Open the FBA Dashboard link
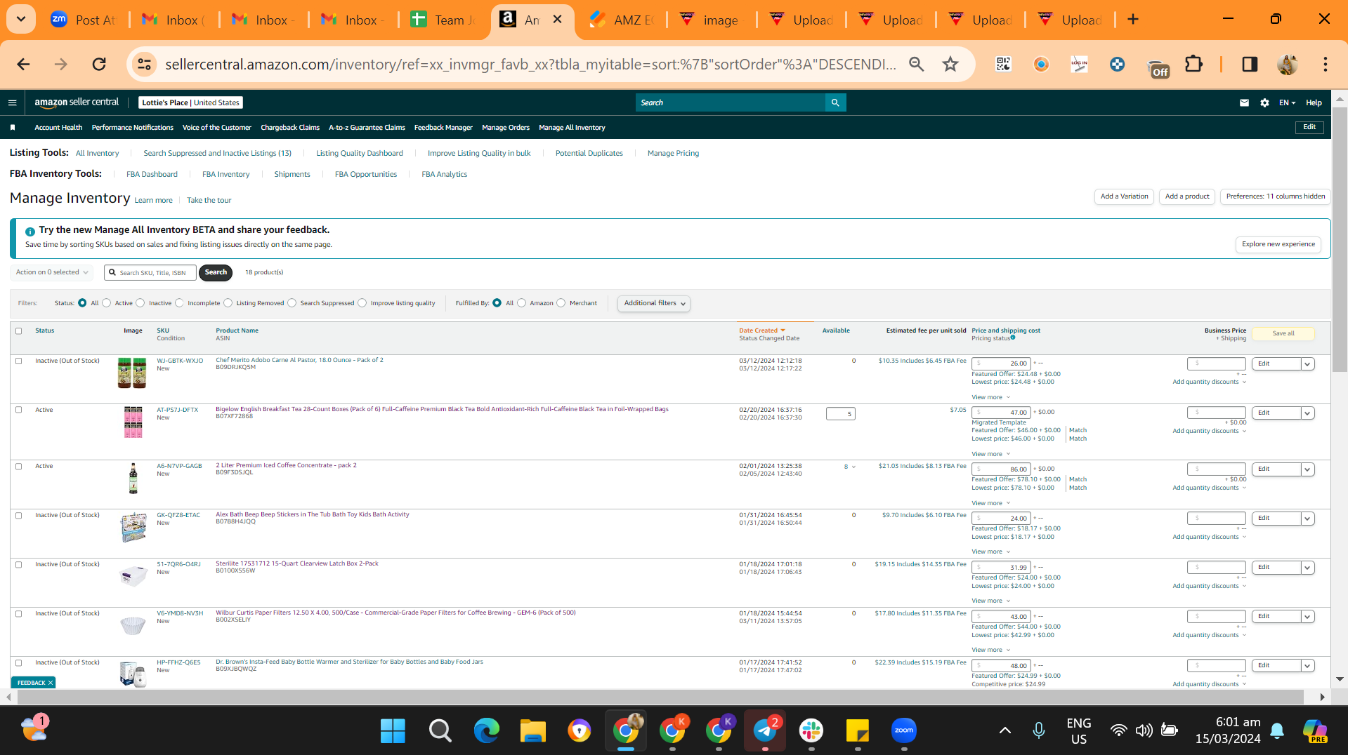 click(x=152, y=175)
